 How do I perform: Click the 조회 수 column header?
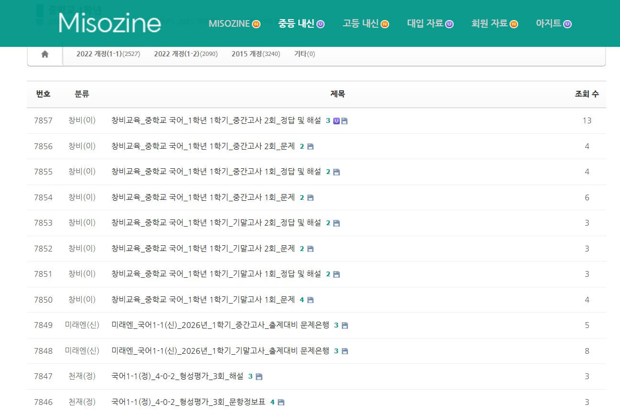[587, 94]
